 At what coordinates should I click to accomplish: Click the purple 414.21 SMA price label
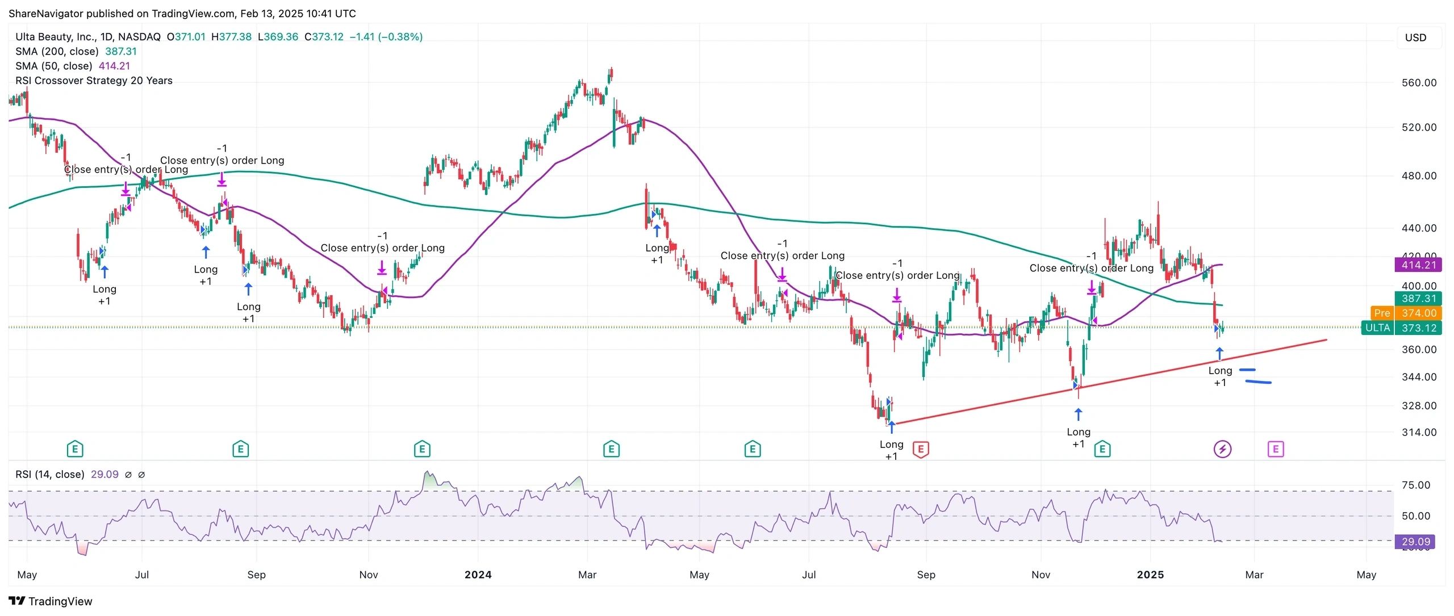click(1418, 265)
